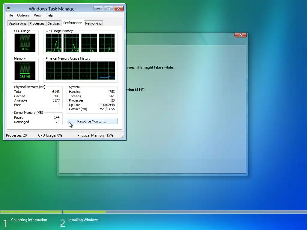Click the Up Time value 0:00:02:48
The image size is (307, 230).
click(x=106, y=105)
